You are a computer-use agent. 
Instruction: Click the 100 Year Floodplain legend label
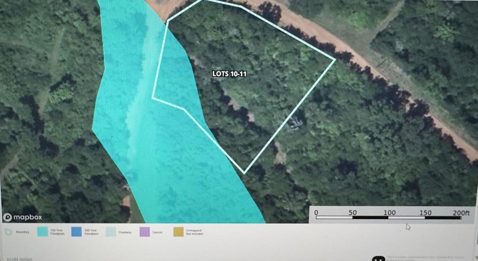coord(57,232)
